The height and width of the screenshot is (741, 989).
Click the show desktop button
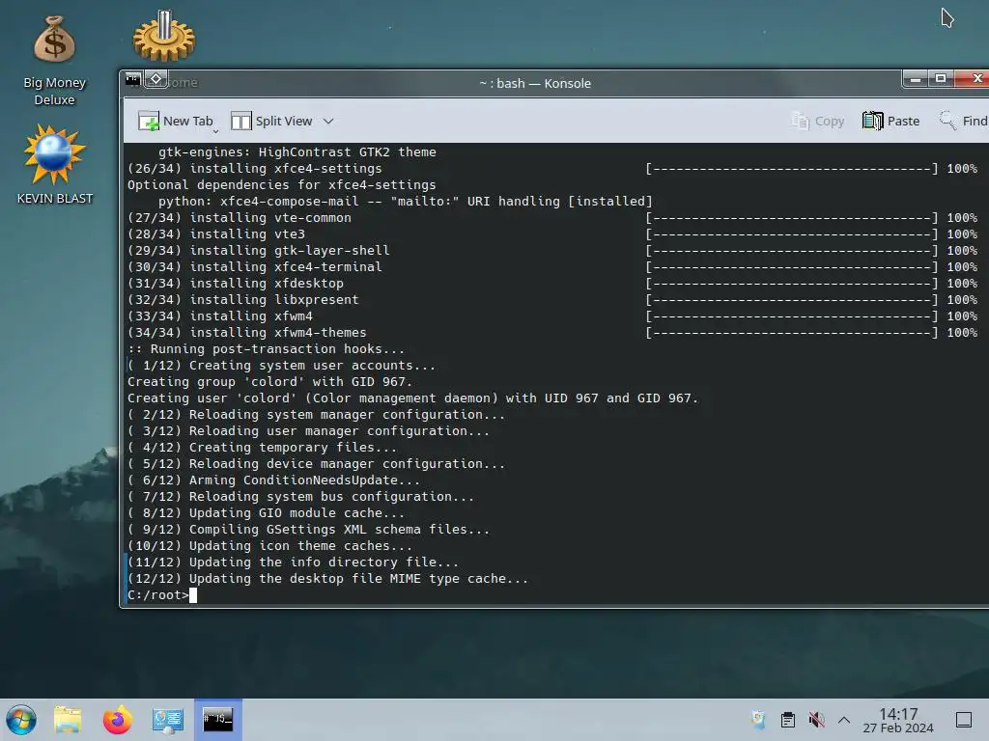pos(964,720)
